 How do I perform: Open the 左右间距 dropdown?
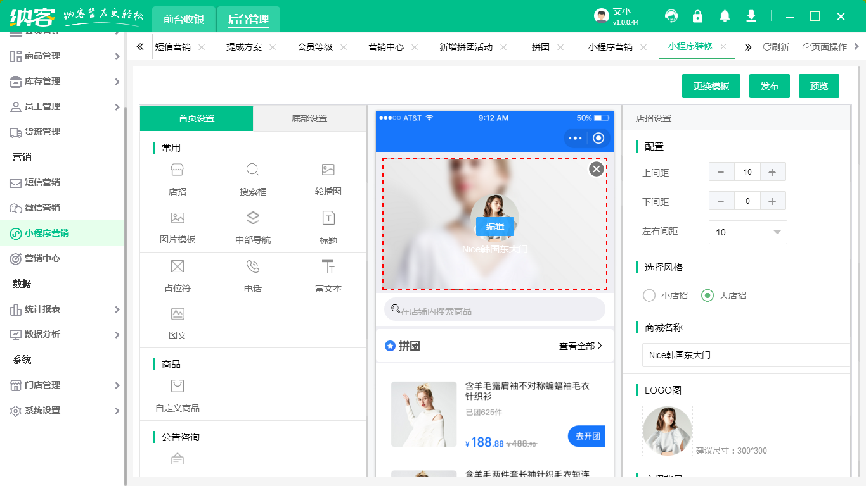click(x=748, y=232)
